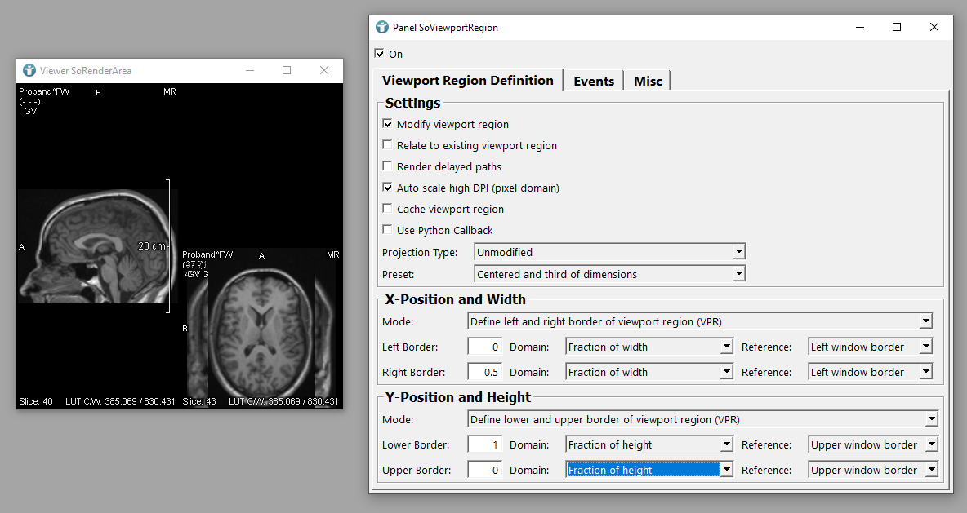Open the Projection Type dropdown
Viewport: 967px width, 513px height.
(x=609, y=252)
